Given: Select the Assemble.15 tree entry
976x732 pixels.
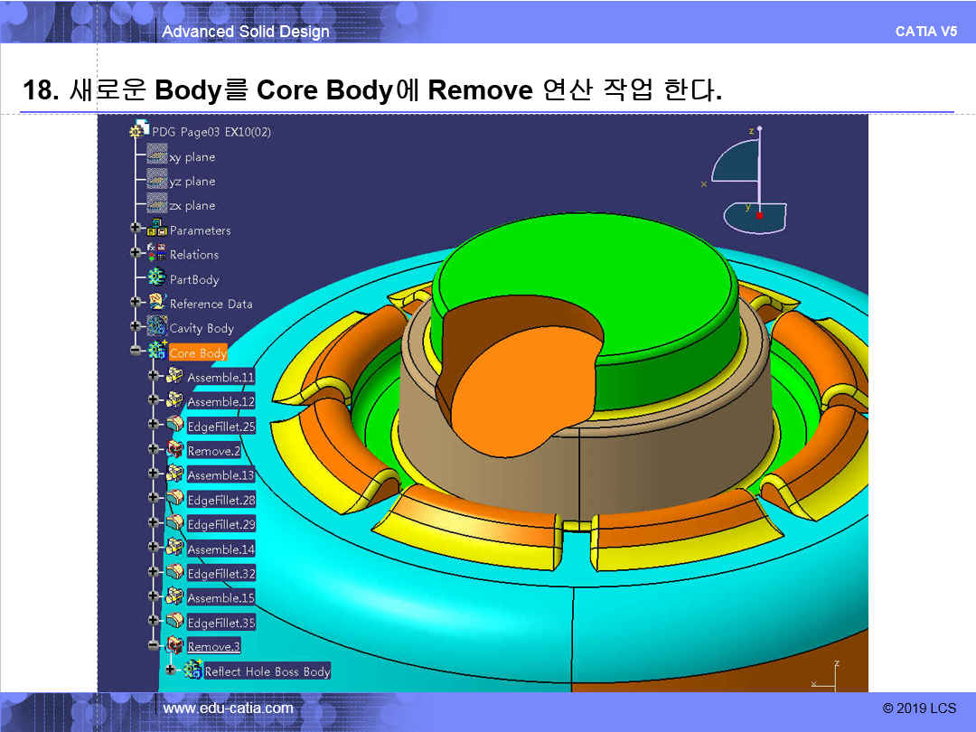Looking at the screenshot, I should (221, 597).
